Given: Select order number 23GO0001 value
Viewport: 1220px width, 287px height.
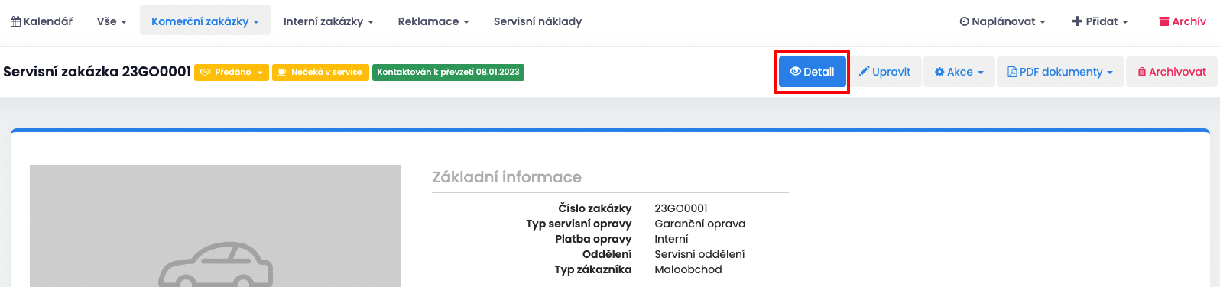Looking at the screenshot, I should [x=681, y=208].
